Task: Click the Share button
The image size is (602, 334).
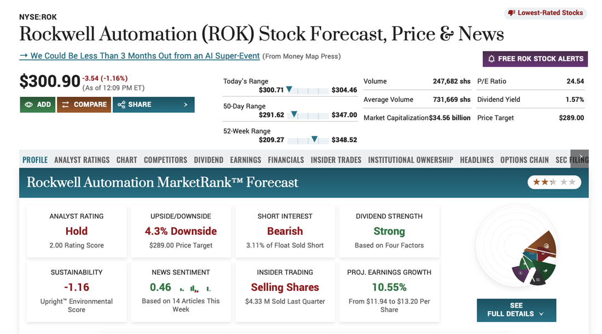Action: (x=154, y=105)
